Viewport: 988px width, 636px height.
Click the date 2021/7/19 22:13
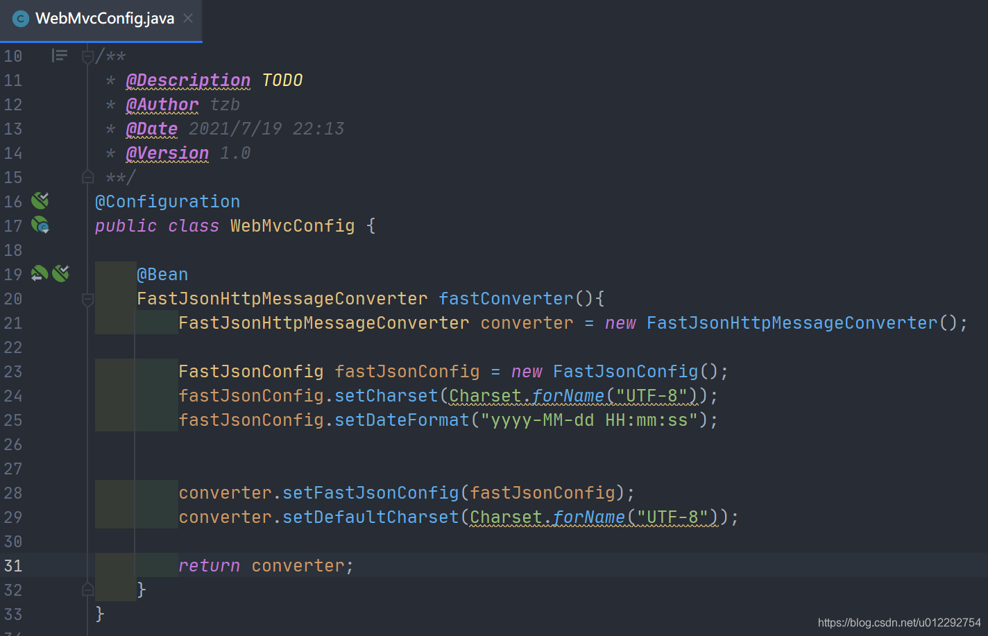click(266, 129)
